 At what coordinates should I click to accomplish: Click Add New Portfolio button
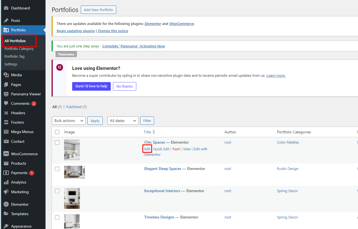[x=99, y=10]
